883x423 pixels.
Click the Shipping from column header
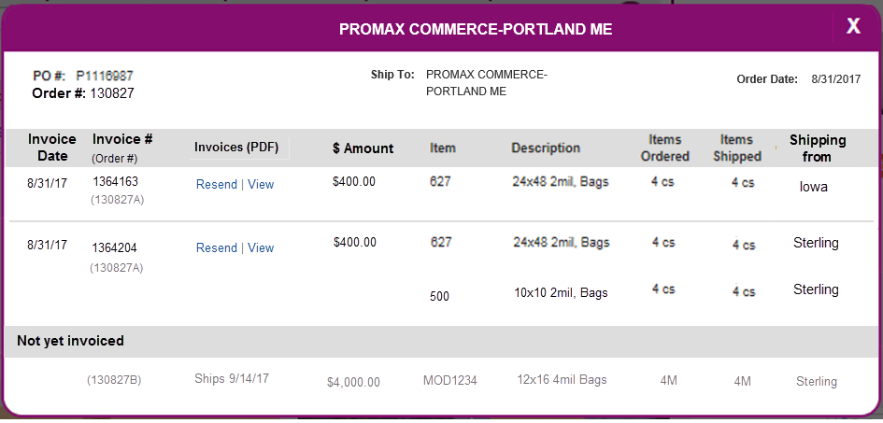[818, 148]
